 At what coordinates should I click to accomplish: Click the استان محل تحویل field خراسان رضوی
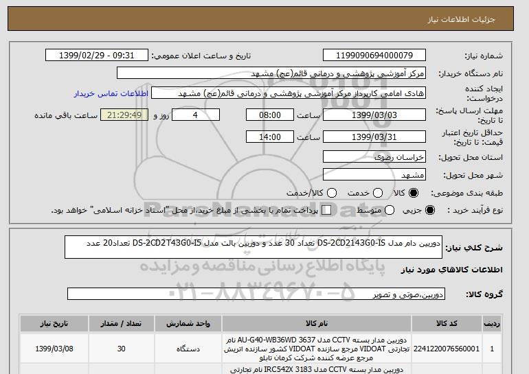click(374, 157)
